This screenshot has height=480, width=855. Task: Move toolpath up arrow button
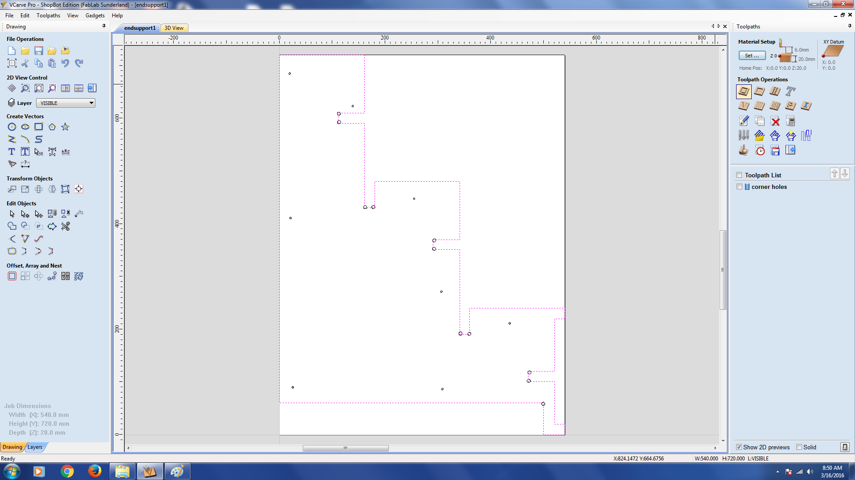(x=835, y=173)
